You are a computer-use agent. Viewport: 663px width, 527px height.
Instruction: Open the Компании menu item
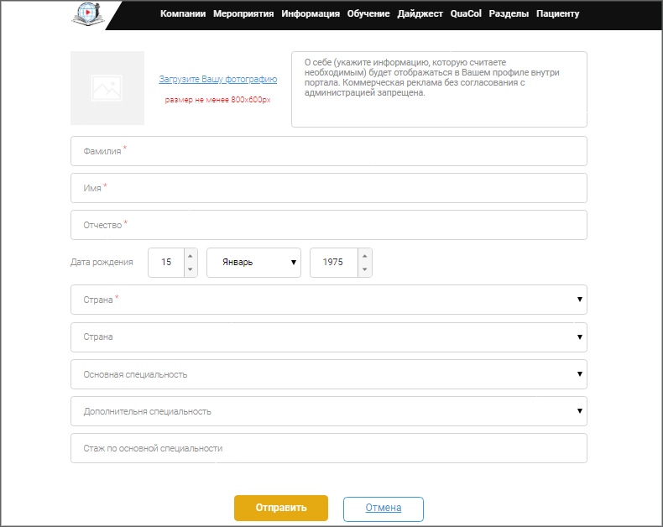pyautogui.click(x=183, y=14)
